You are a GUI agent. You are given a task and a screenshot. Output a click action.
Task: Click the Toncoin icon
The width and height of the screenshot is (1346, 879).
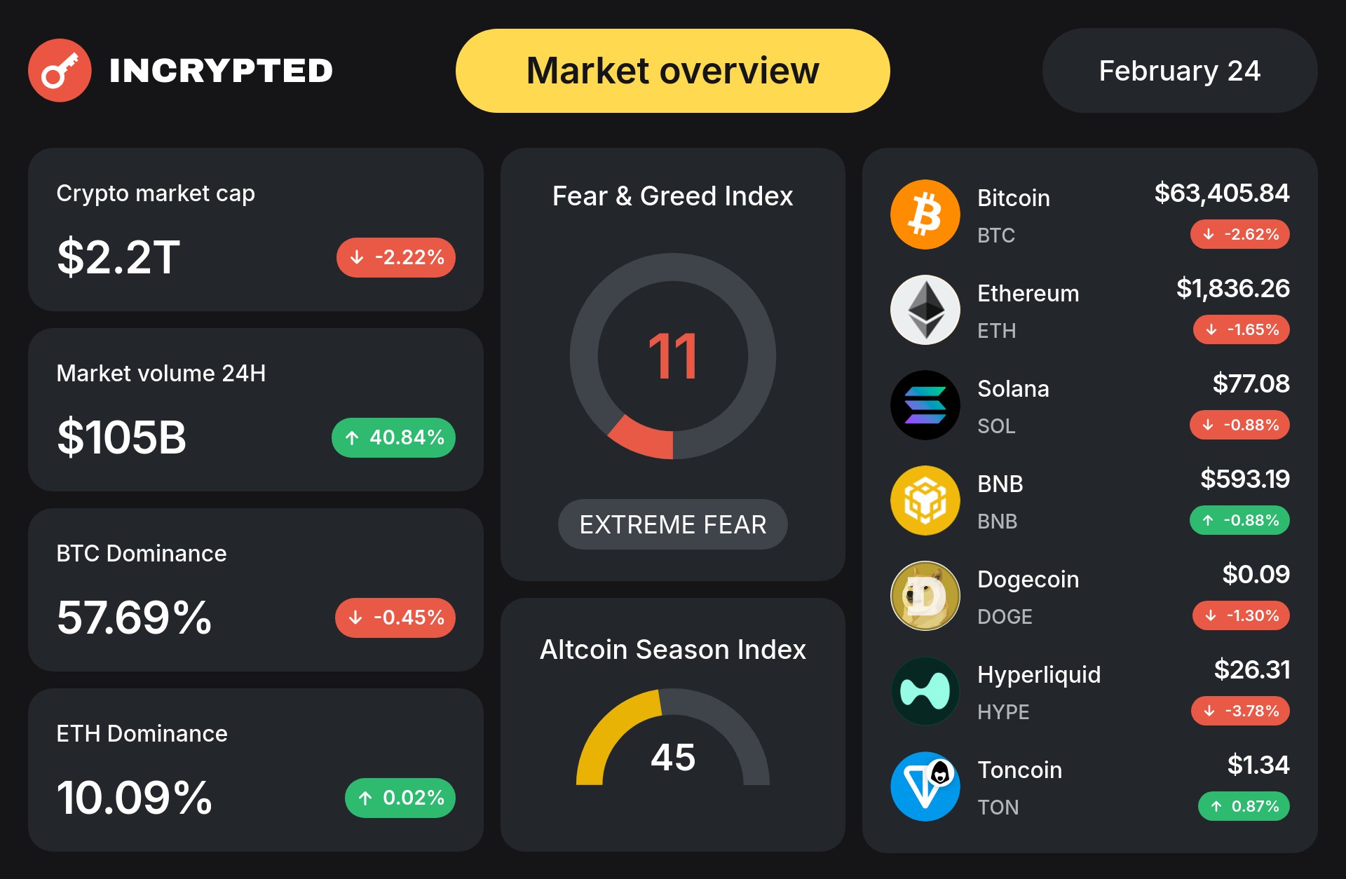tap(925, 786)
